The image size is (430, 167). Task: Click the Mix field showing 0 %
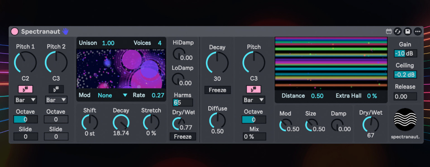[254, 137]
